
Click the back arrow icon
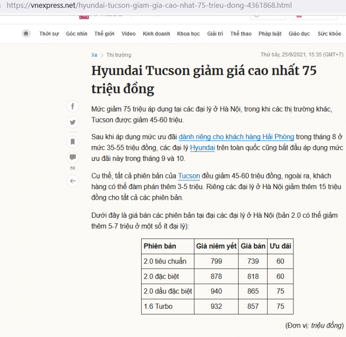tap(72, 181)
